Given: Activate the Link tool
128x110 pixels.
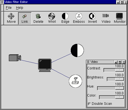Looking at the screenshot, I should click(x=25, y=18).
